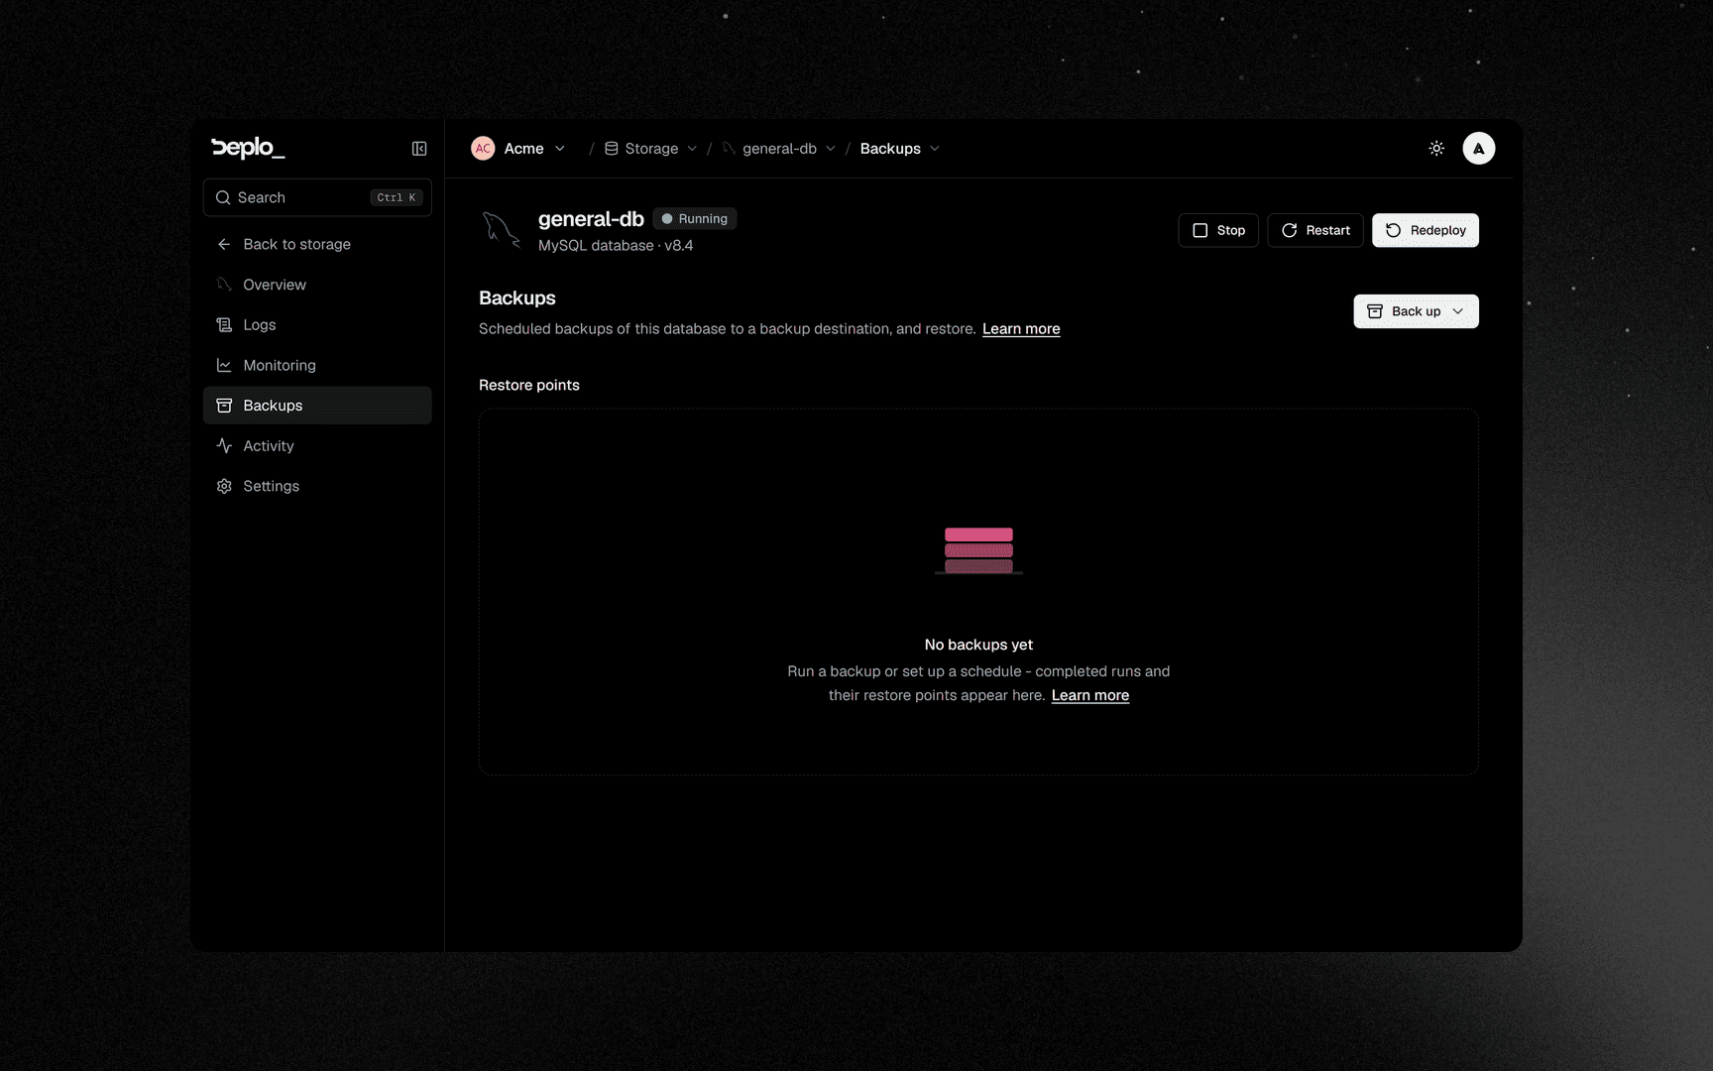Click the Acme AC avatar badge
The width and height of the screenshot is (1713, 1071).
(x=483, y=149)
